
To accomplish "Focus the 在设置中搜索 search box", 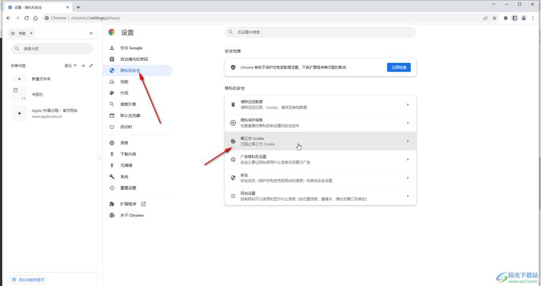I will click(320, 32).
